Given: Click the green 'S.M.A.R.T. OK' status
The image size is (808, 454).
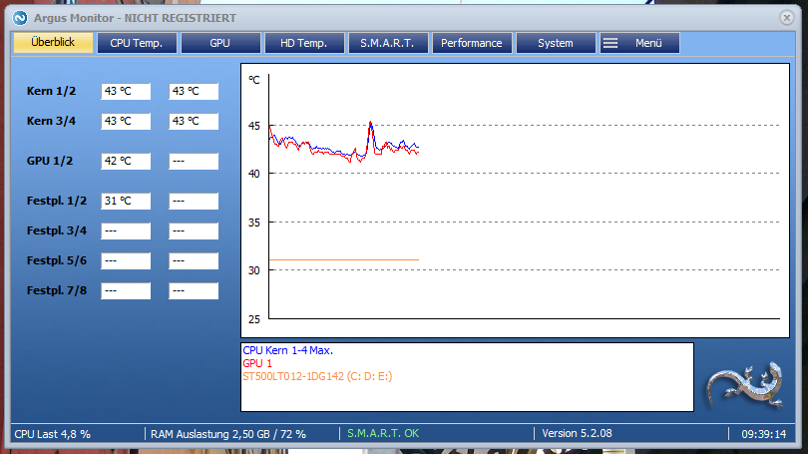Looking at the screenshot, I should [x=383, y=434].
